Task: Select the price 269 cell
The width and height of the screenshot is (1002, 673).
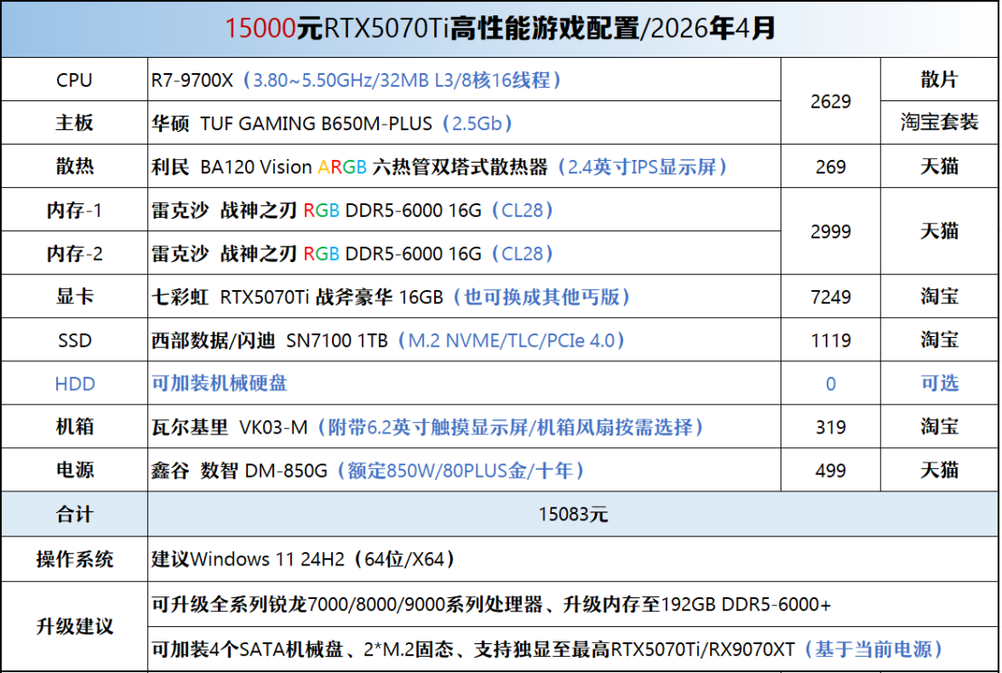Action: point(831,166)
